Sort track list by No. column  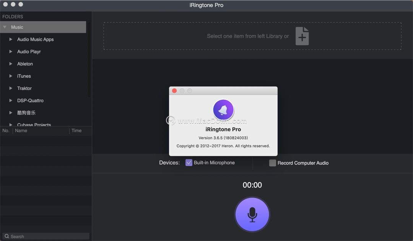coord(6,131)
